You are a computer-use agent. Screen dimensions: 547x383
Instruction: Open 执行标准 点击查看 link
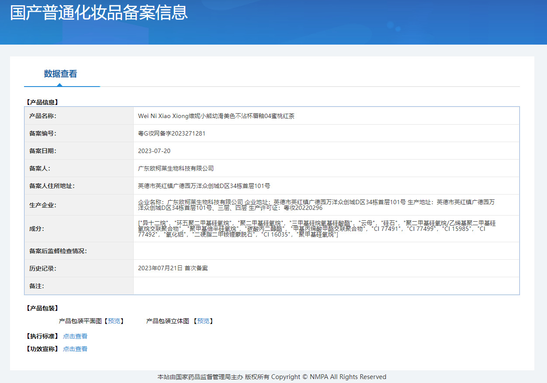tap(75, 336)
